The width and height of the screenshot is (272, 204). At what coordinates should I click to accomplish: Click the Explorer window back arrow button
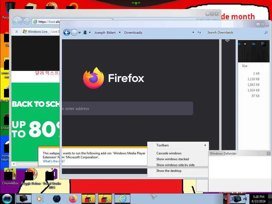point(67,32)
